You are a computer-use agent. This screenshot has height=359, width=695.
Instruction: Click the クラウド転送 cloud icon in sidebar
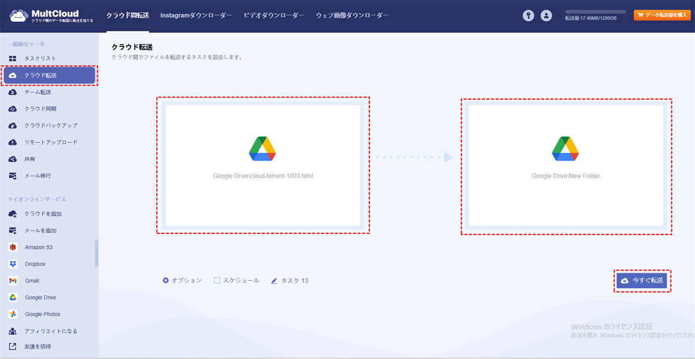tap(13, 75)
